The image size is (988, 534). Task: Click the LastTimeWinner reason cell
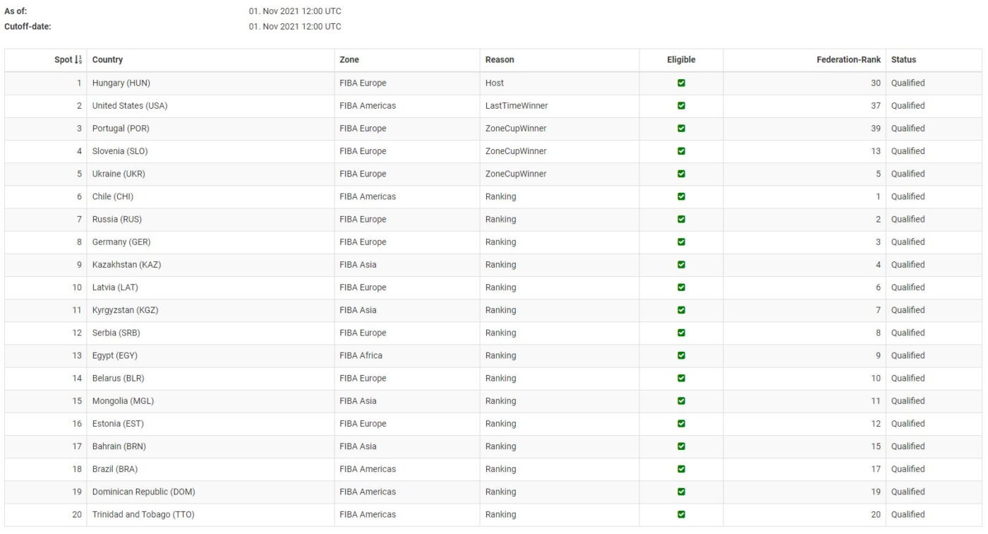517,106
